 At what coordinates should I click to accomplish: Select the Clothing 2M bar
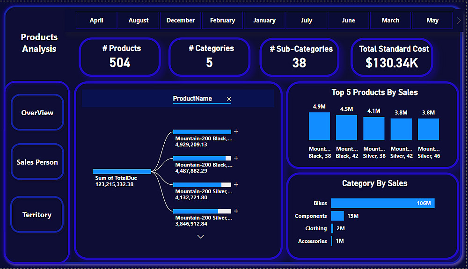(332, 228)
